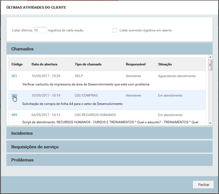Select the 'HELP' ticket type cell
The height and width of the screenshot is (194, 219).
(x=79, y=76)
